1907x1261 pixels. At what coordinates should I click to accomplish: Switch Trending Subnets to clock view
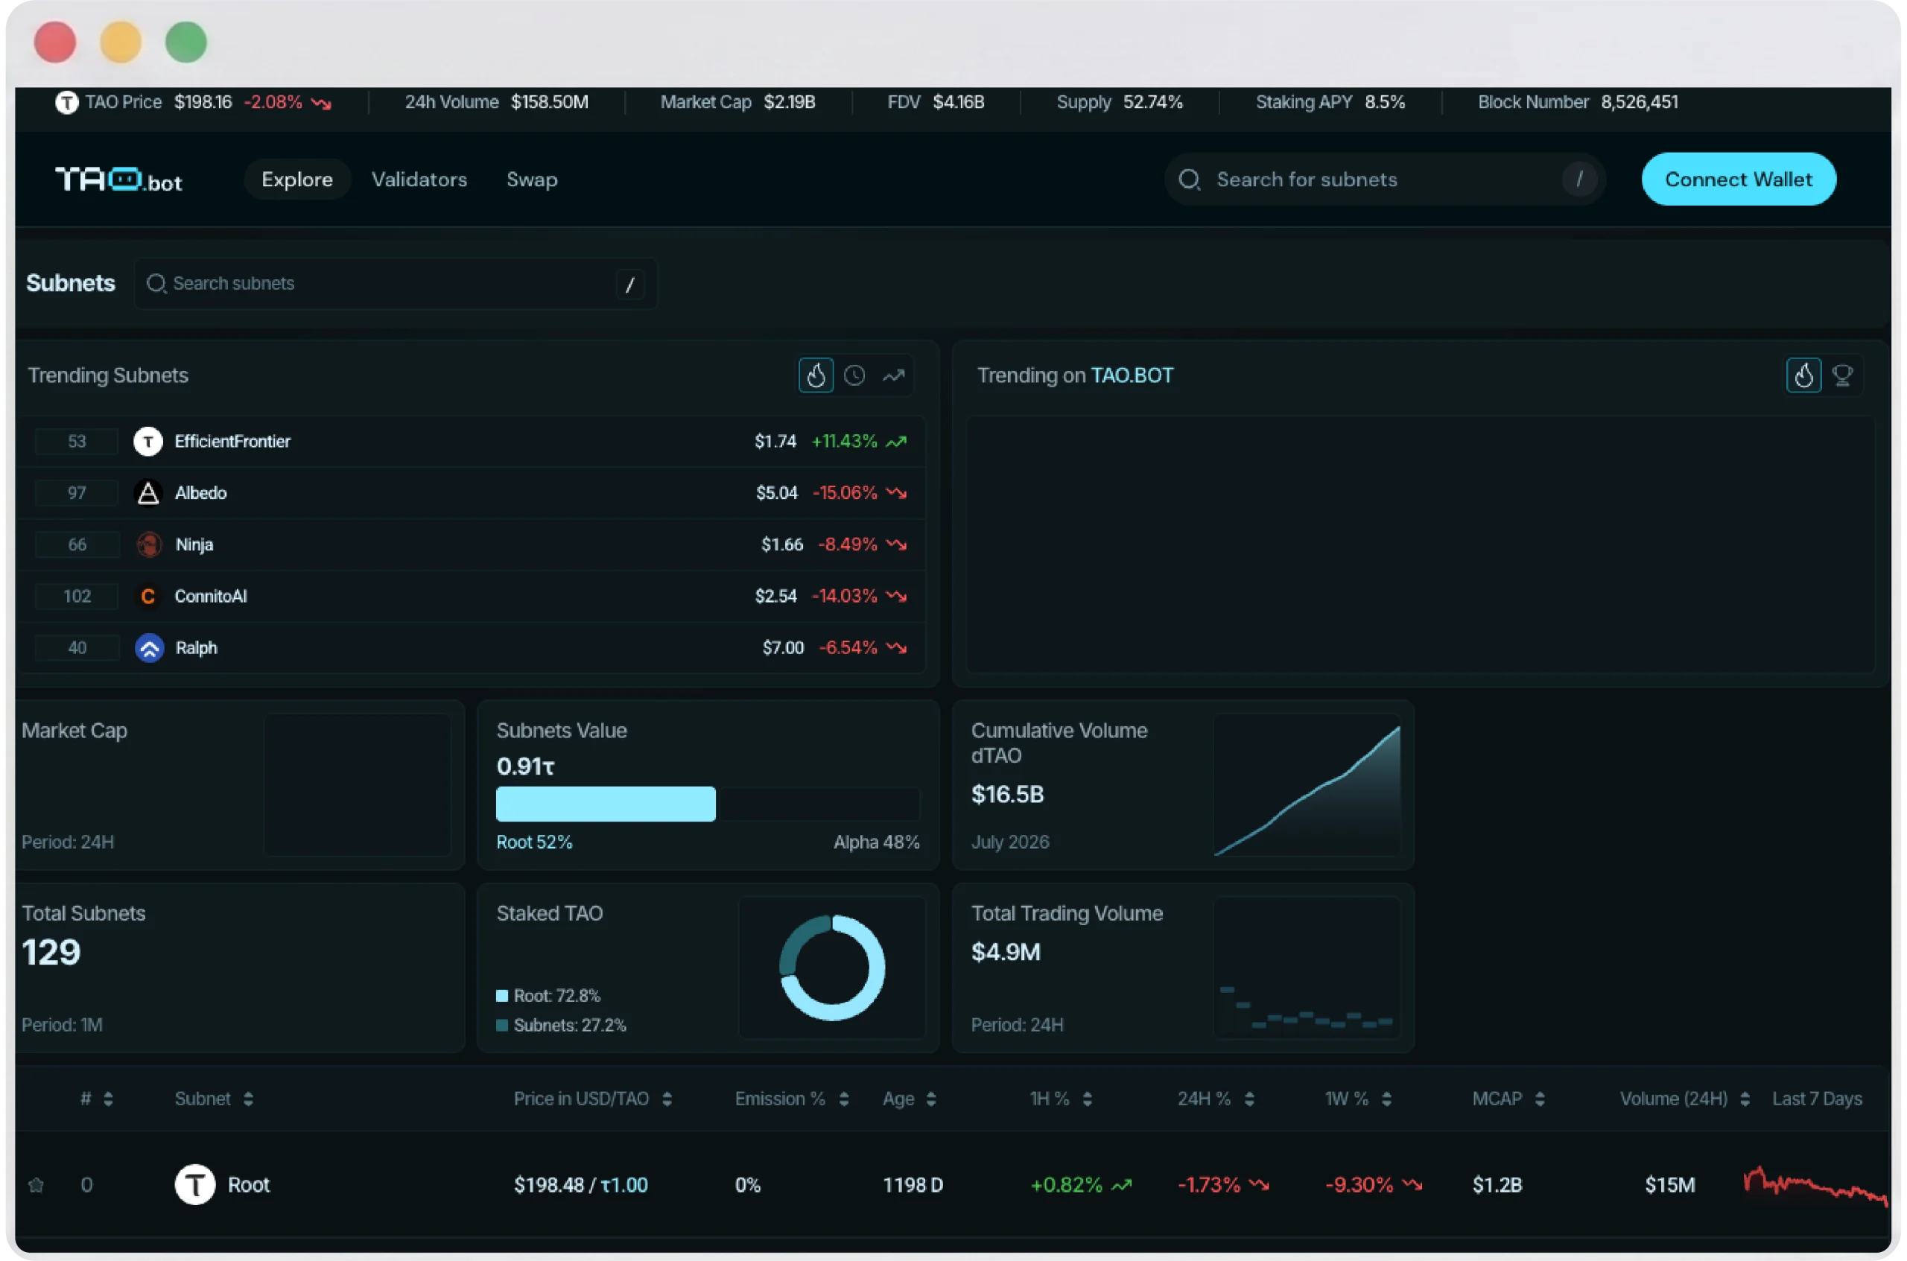[x=854, y=375]
